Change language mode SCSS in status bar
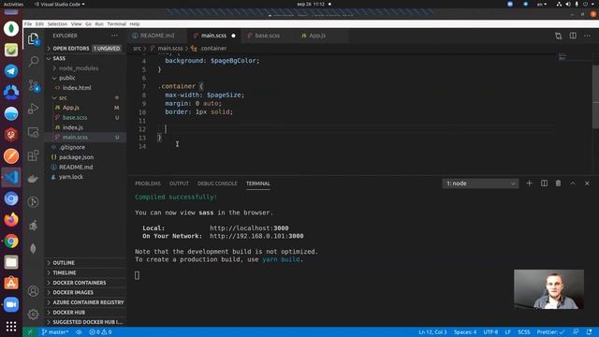Viewport: 599px width, 337px height. (x=524, y=332)
